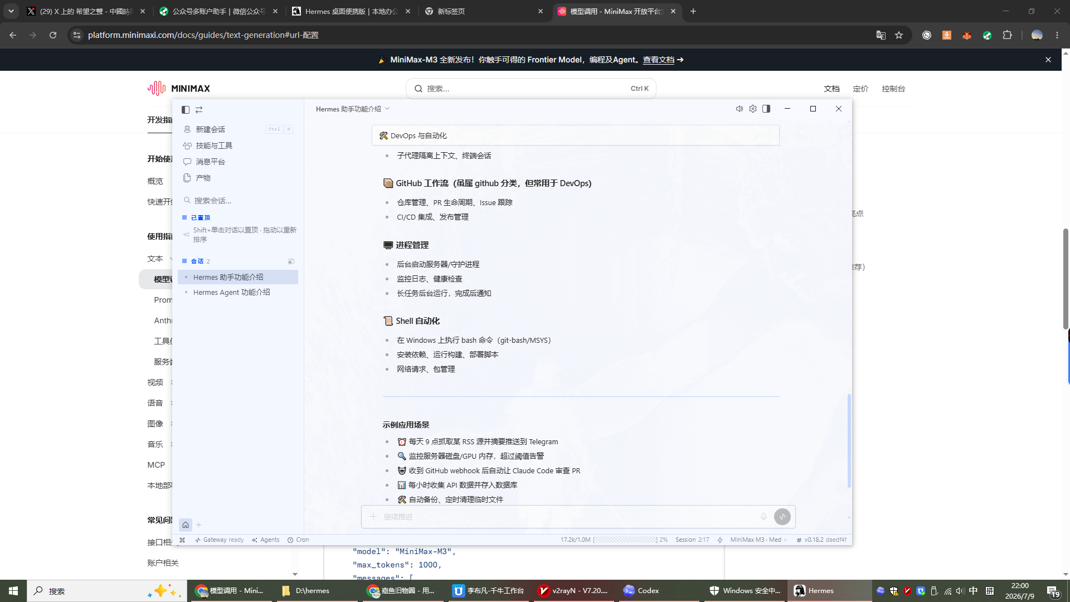1070x602 pixels.
Task: Click the round send button in message input
Action: point(782,517)
